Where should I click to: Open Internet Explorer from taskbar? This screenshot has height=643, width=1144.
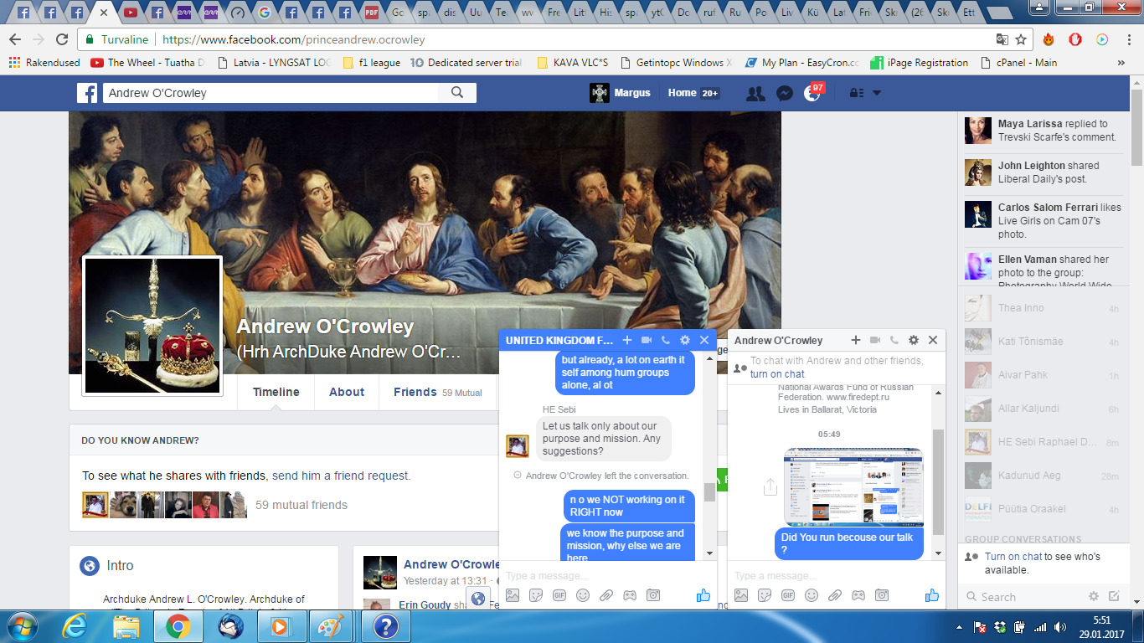[x=75, y=626]
